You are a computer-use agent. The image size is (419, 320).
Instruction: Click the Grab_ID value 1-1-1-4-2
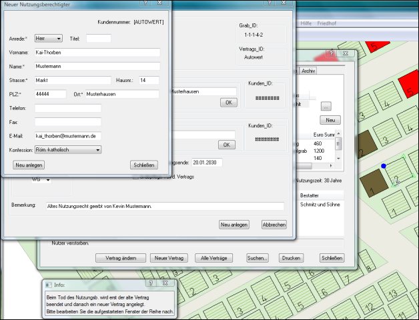pyautogui.click(x=254, y=35)
